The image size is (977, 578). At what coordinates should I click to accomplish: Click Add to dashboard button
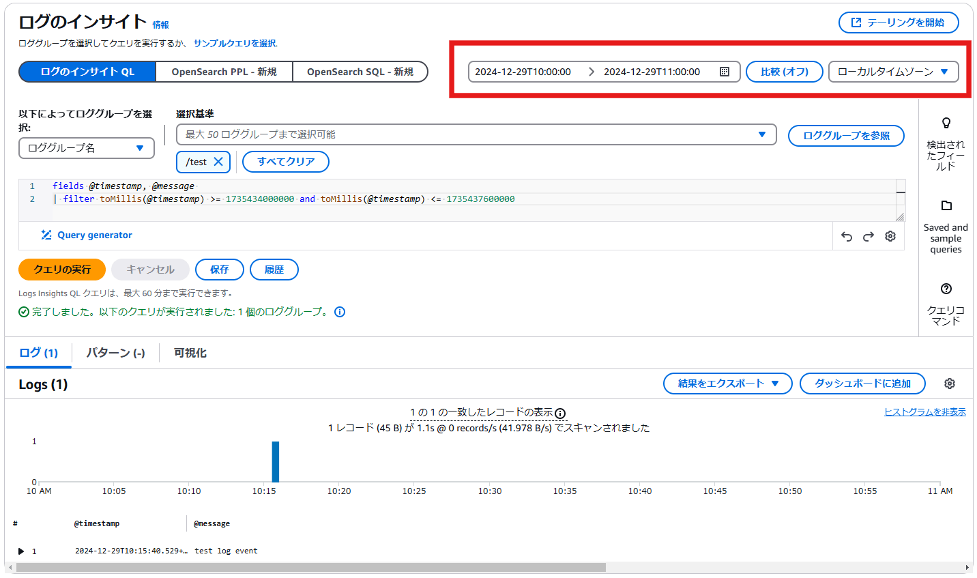point(862,384)
